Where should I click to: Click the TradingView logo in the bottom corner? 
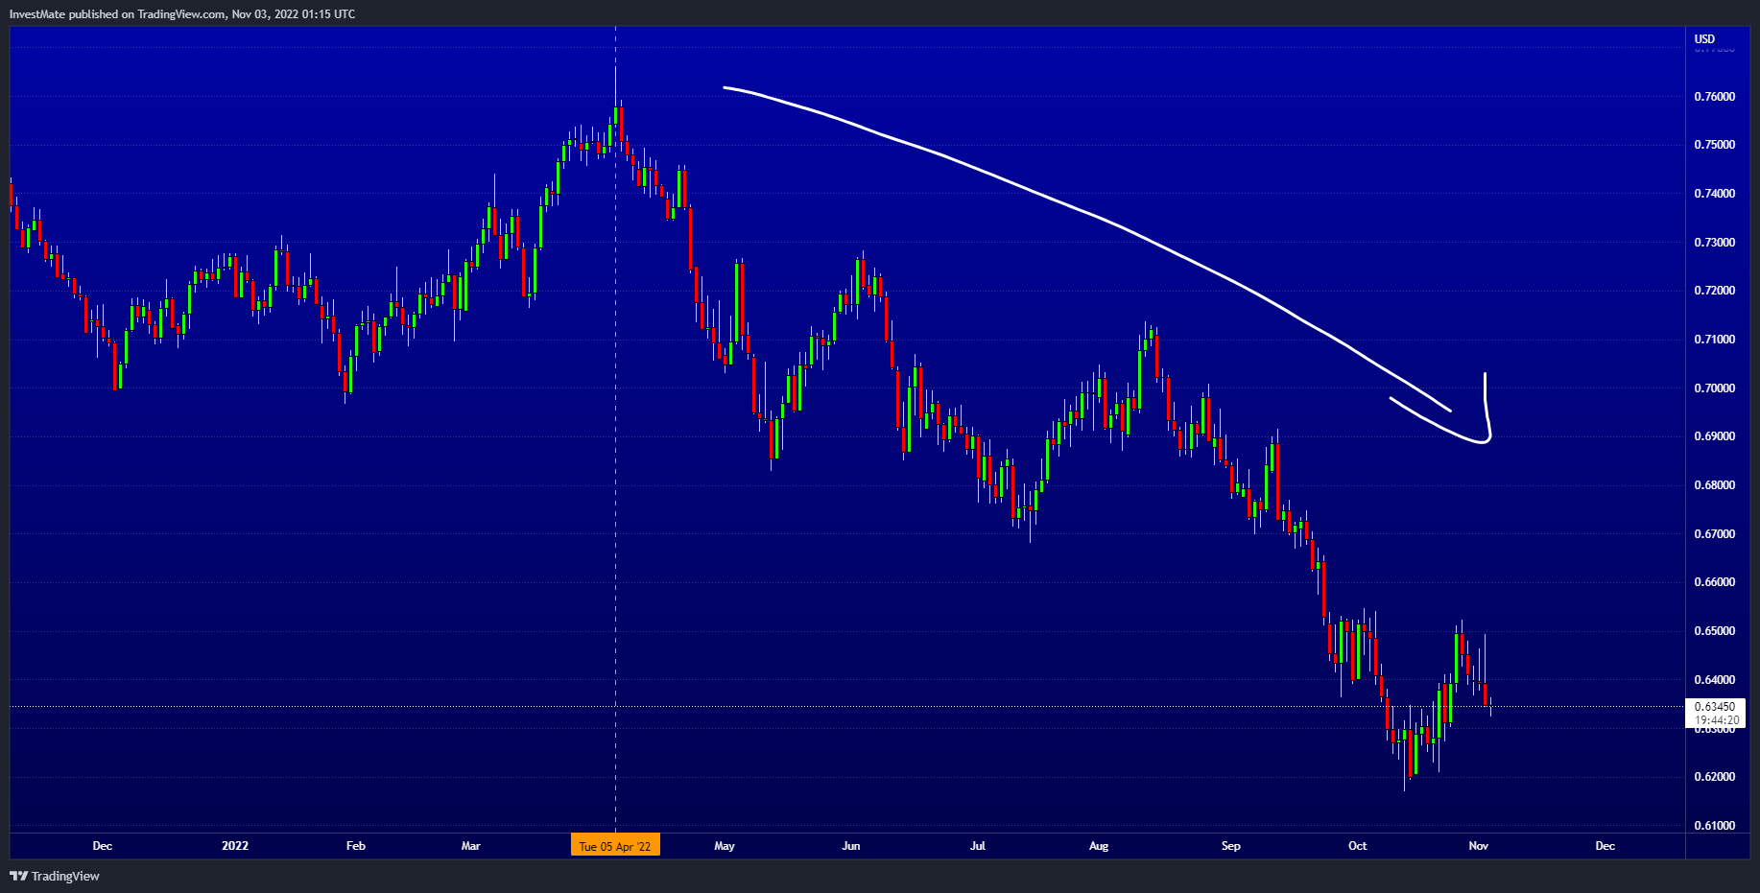[55, 876]
